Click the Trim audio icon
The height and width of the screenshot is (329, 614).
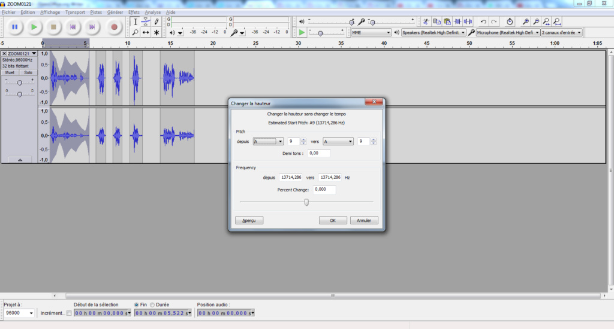458,22
